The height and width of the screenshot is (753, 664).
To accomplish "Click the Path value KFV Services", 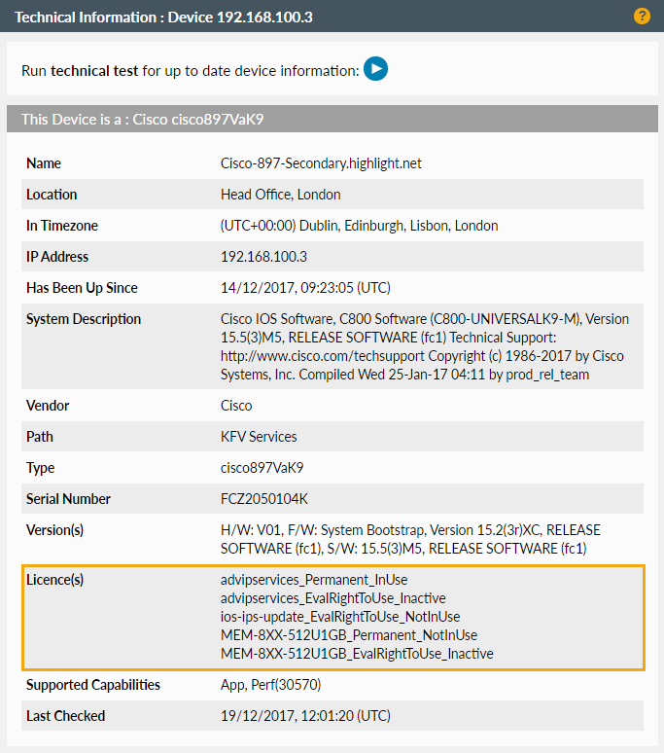I will [259, 437].
